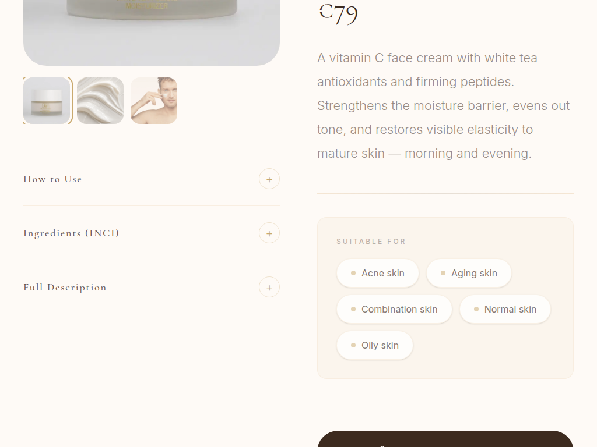The width and height of the screenshot is (597, 447).
Task: Choose the Combination skin chip
Action: click(394, 309)
